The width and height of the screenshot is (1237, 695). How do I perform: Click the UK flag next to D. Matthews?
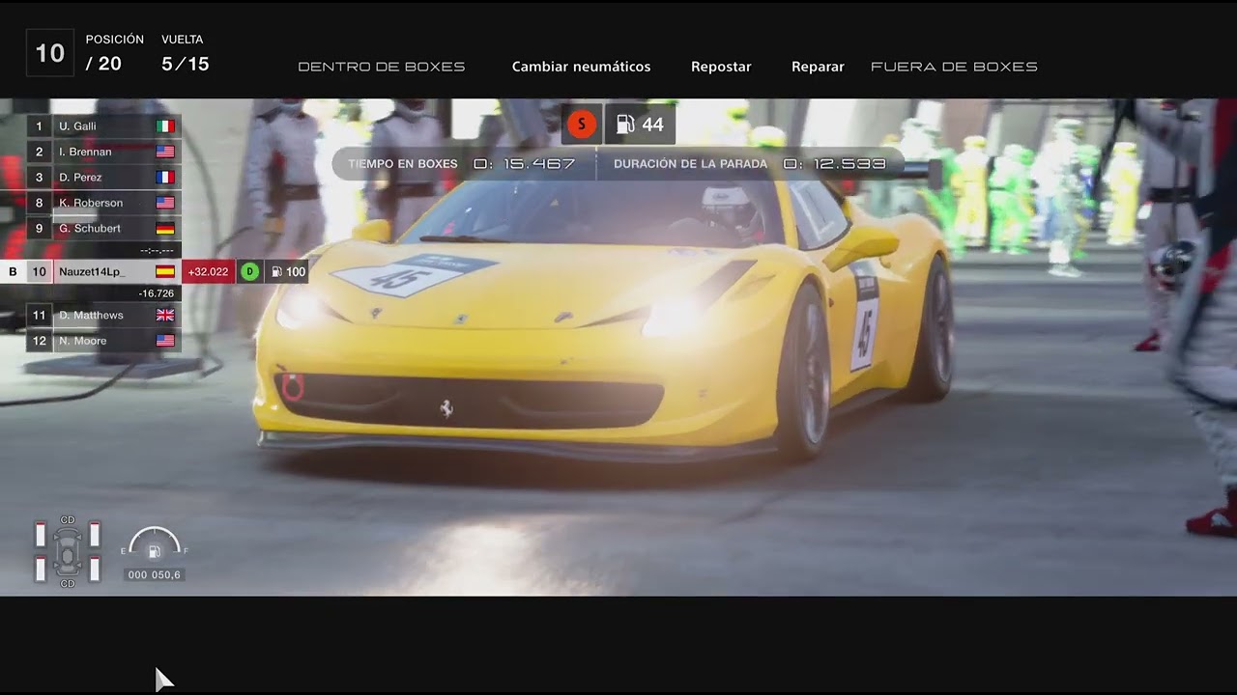[165, 316]
